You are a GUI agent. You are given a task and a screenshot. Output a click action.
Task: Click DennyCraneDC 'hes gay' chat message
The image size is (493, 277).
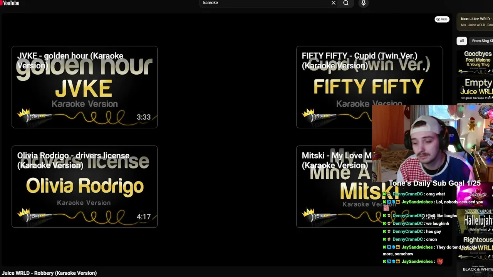(x=412, y=231)
